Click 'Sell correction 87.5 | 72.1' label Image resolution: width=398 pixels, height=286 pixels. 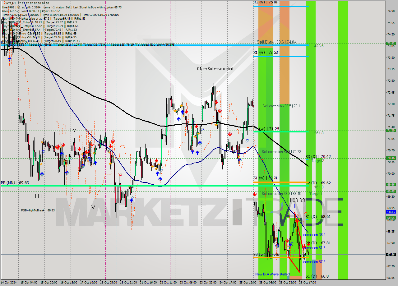(x=281, y=106)
